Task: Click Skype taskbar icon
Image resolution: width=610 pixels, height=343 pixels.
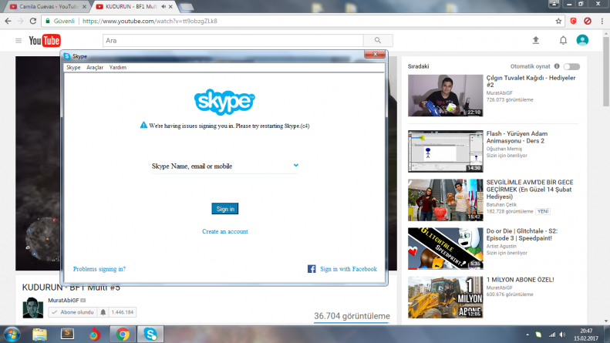Action: point(150,334)
